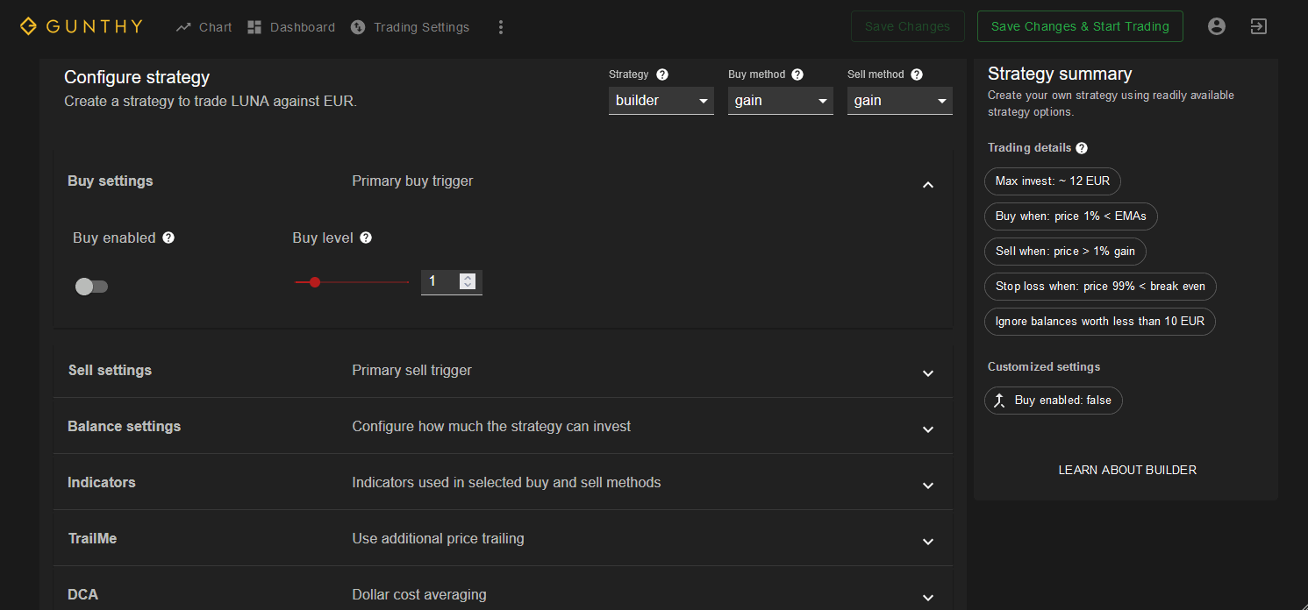
Task: Click help icon beside Buy level
Action: click(x=366, y=238)
